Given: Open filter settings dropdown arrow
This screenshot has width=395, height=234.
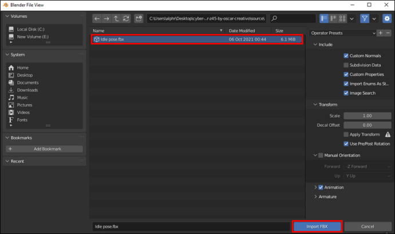Looking at the screenshot, I should coord(374,19).
